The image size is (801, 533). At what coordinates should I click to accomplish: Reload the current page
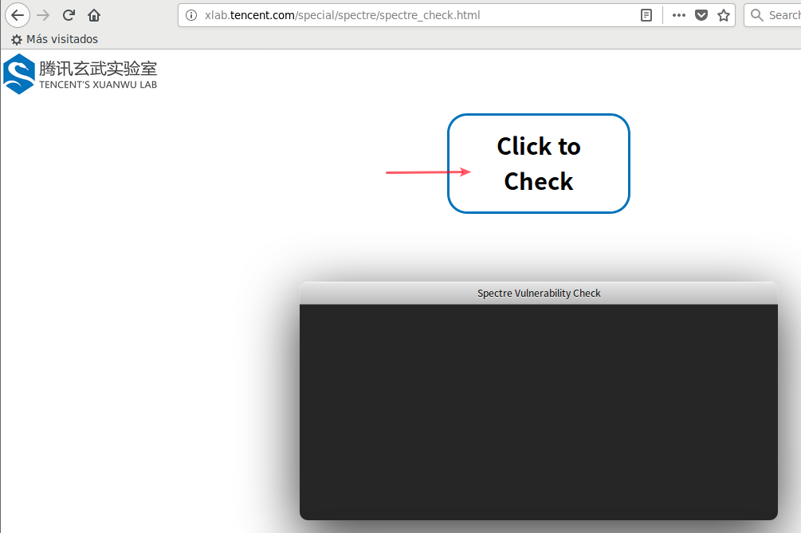pos(69,15)
